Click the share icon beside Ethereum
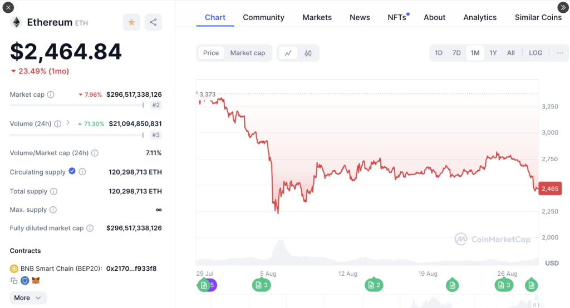The width and height of the screenshot is (570, 308). click(x=153, y=22)
